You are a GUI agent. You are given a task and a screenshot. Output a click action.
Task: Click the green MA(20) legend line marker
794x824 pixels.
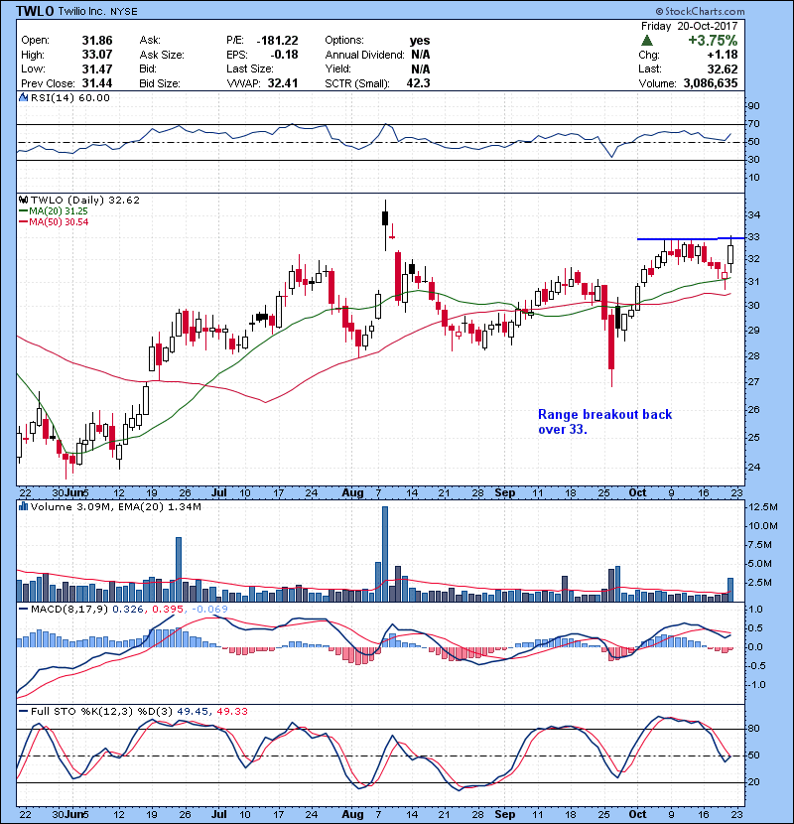point(23,211)
